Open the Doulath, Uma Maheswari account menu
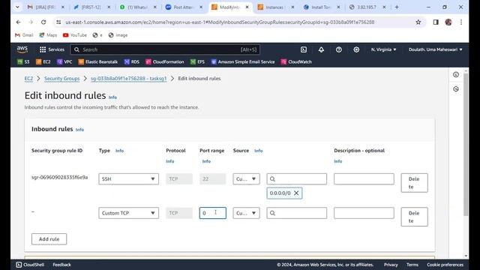 pyautogui.click(x=435, y=49)
